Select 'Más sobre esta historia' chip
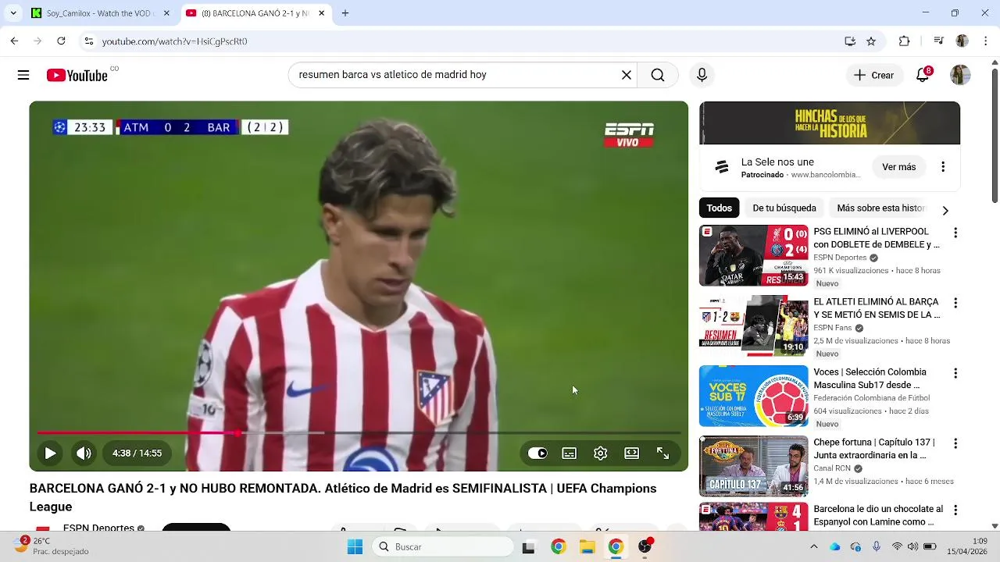Viewport: 1000px width, 562px height. [880, 208]
